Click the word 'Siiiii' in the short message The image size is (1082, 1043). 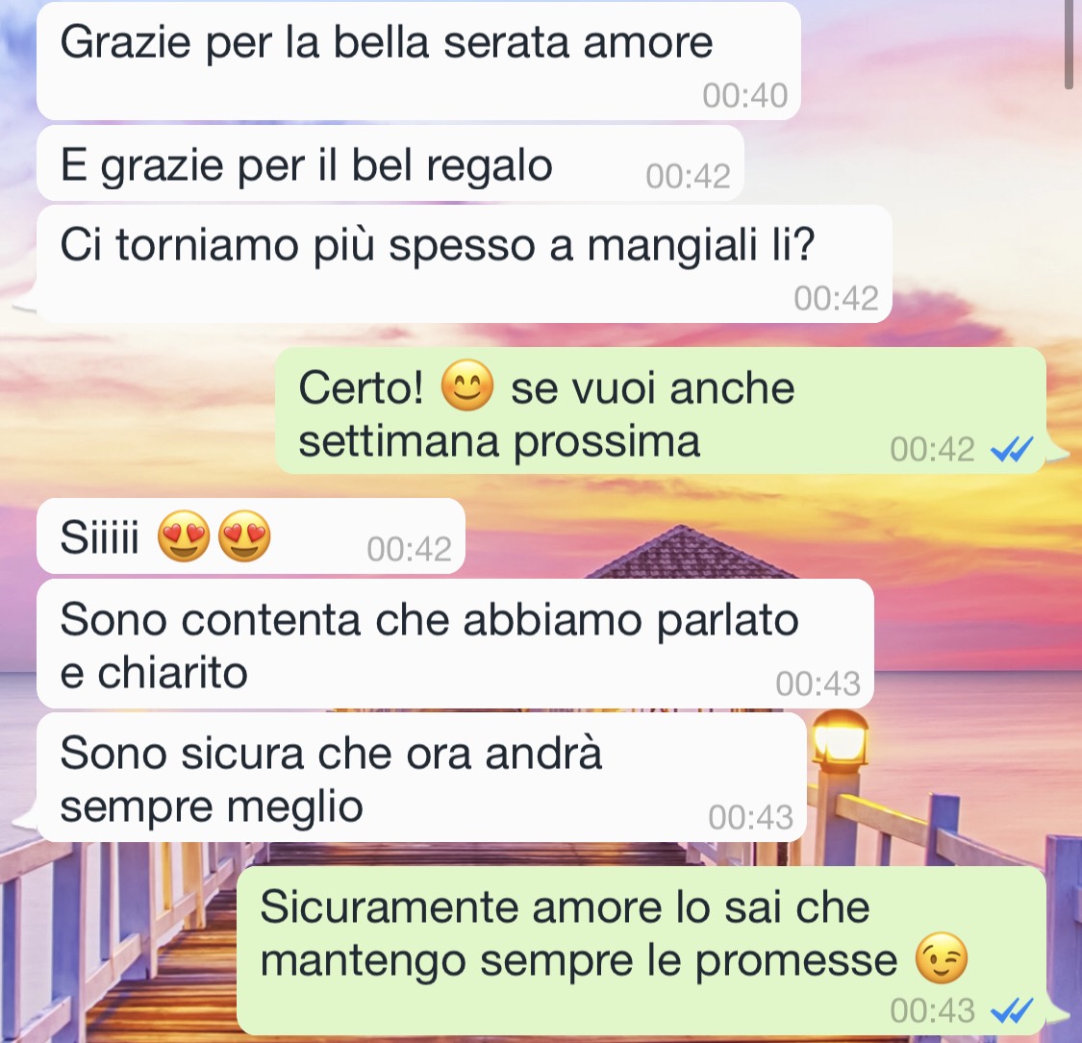click(x=99, y=536)
